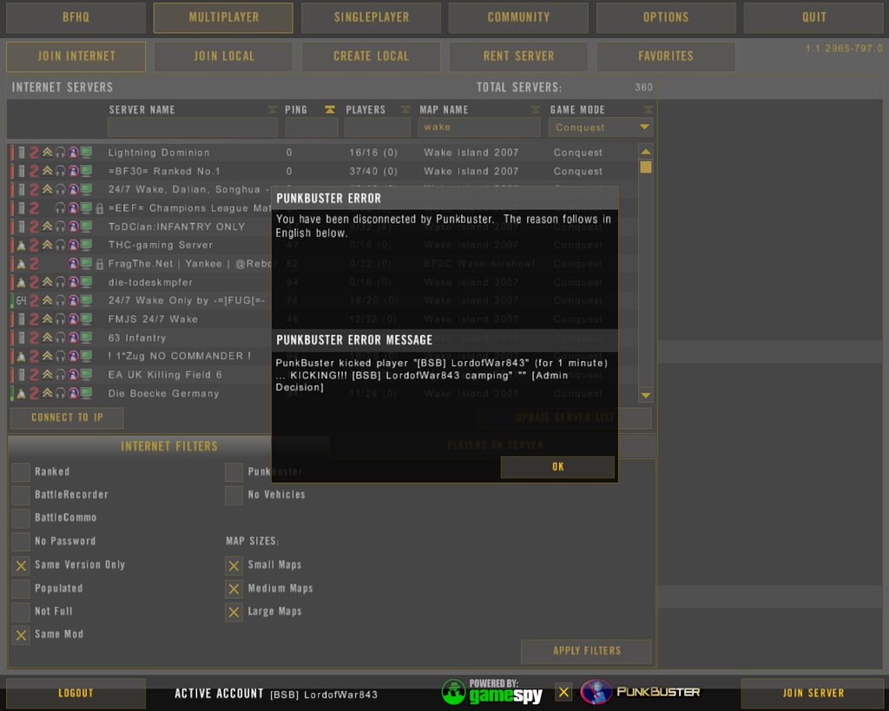The height and width of the screenshot is (711, 889).
Task: Click the Apply Filters button
Action: point(586,651)
